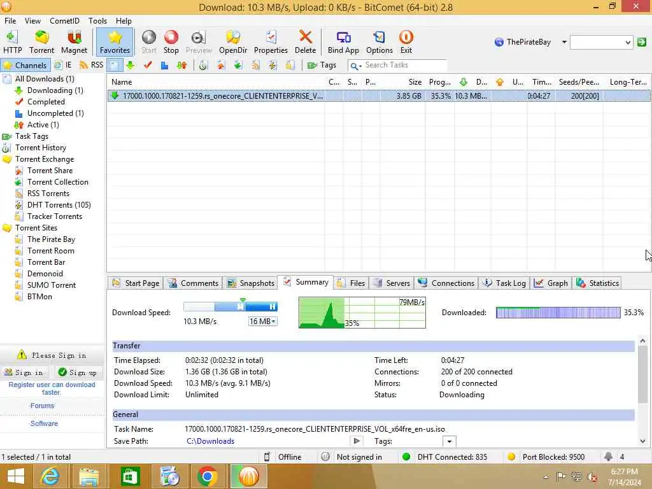Click the download speed limit slider
This screenshot has height=489, width=652.
(230, 307)
